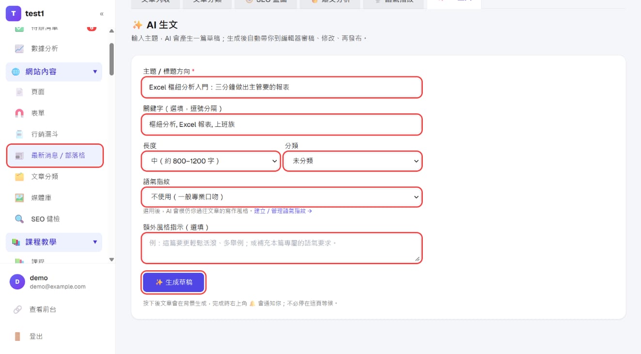Click the door icon for 登出

17,337
